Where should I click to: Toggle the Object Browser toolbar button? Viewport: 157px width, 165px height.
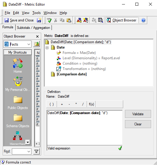(x=122, y=20)
